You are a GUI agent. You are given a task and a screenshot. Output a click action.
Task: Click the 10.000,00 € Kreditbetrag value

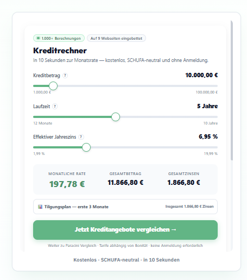pyautogui.click(x=201, y=75)
